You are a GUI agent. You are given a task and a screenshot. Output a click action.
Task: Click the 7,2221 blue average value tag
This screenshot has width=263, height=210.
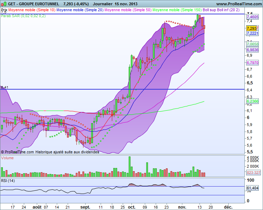click(252, 33)
